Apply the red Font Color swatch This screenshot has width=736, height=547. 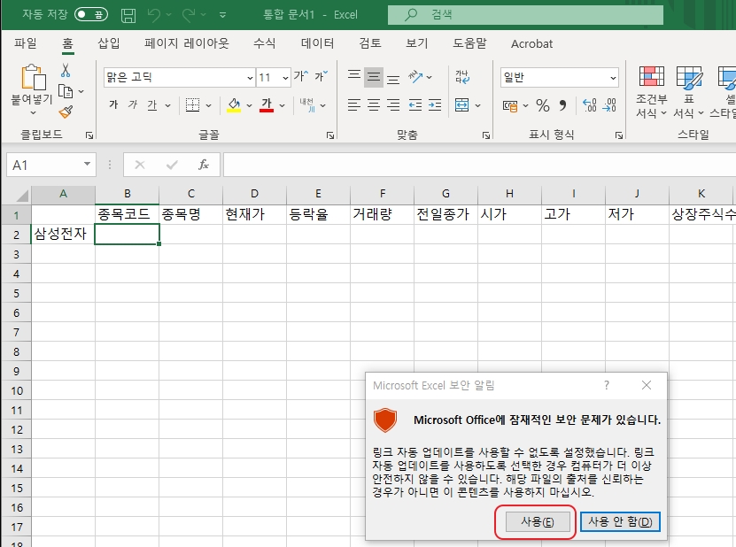pos(267,105)
